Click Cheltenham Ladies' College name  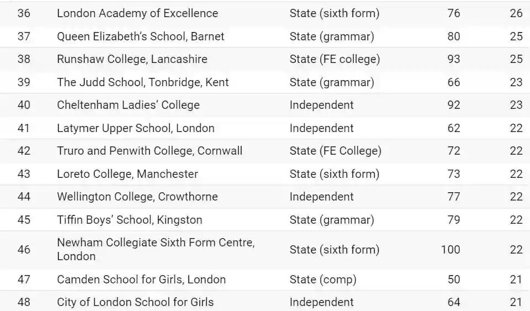tap(128, 105)
